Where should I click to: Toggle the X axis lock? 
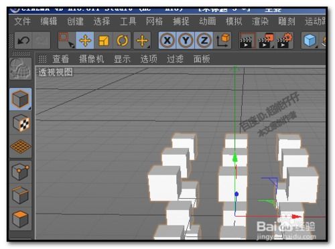click(x=167, y=40)
